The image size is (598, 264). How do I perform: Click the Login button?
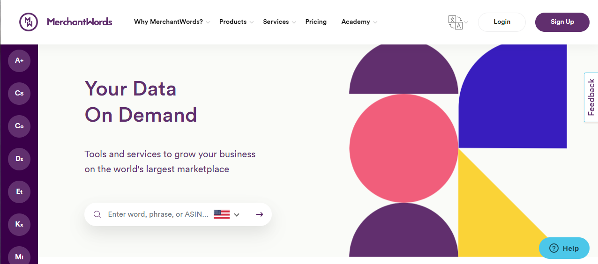tap(502, 22)
